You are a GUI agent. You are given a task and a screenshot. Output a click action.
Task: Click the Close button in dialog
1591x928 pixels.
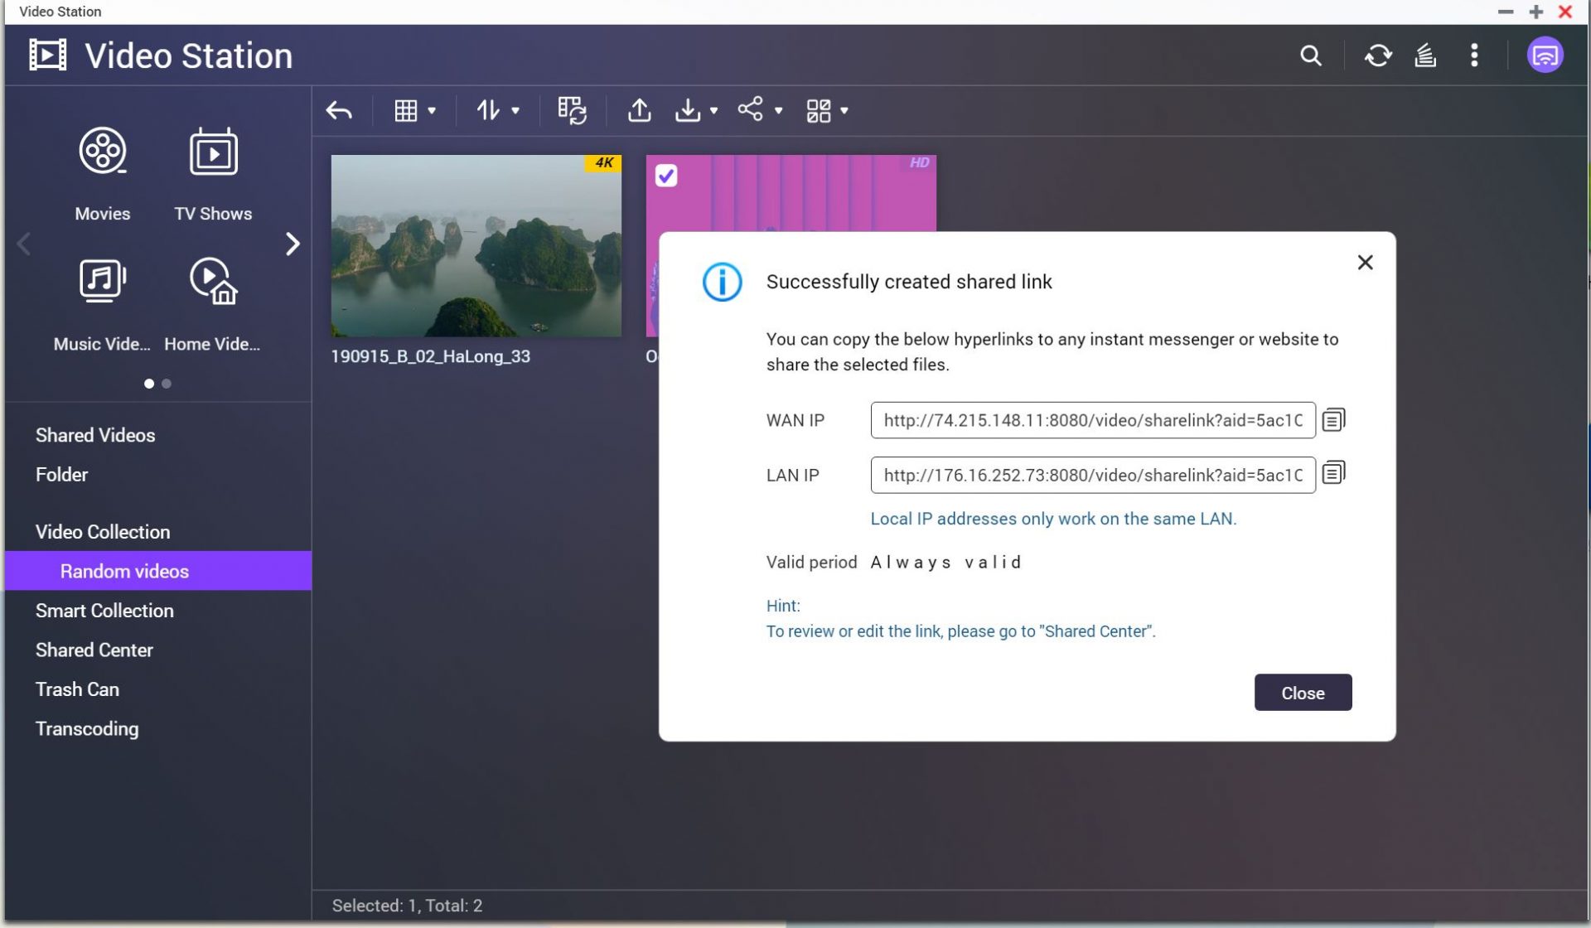click(1303, 693)
